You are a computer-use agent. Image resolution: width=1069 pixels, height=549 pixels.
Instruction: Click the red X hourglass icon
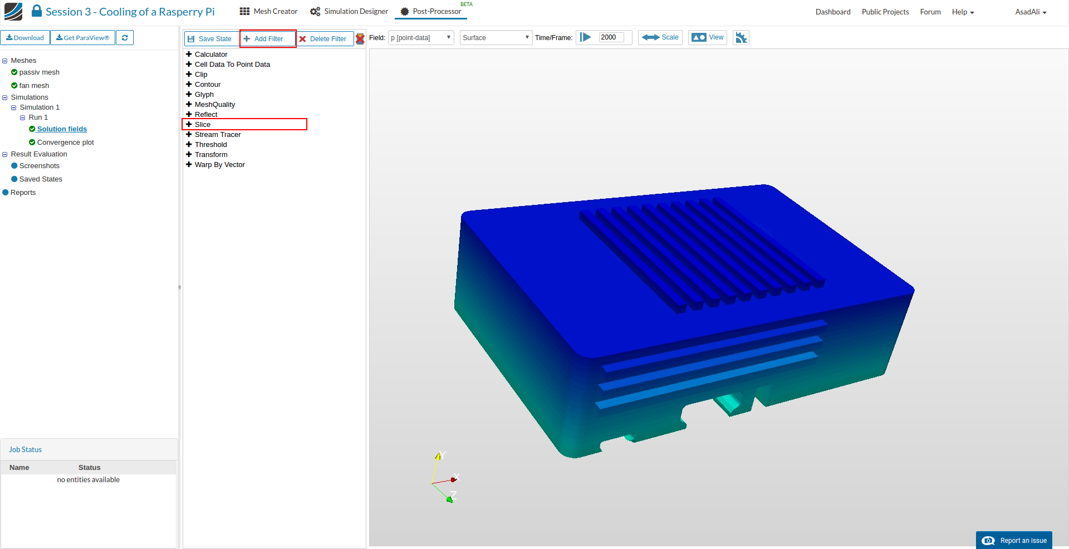click(360, 38)
